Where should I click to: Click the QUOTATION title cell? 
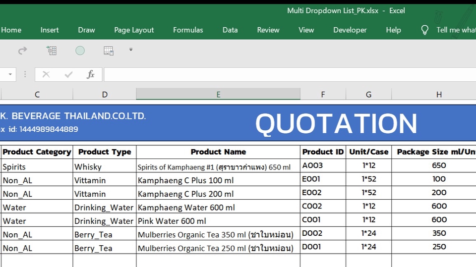point(336,123)
